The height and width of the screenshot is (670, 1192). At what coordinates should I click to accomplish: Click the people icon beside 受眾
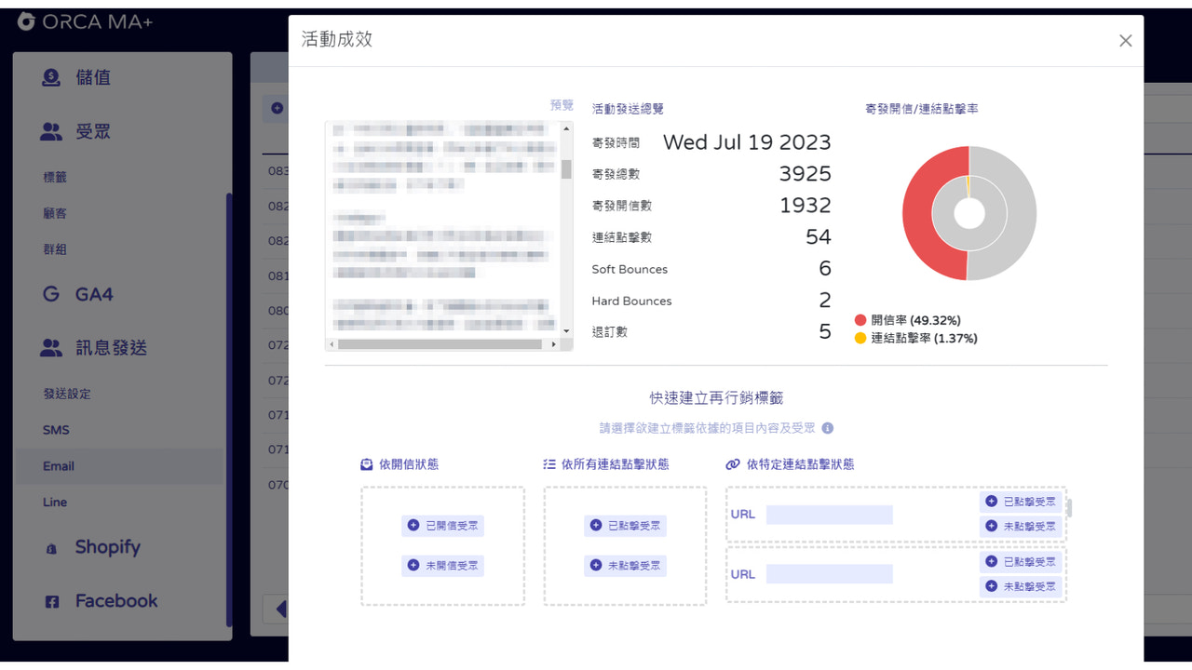click(51, 132)
